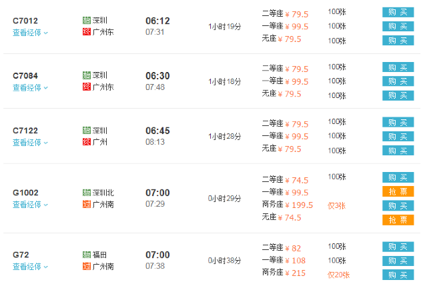Screen dimensions: 427x286
Task: Click red terminus icon beside 广州东 for C7012
Action: click(87, 32)
